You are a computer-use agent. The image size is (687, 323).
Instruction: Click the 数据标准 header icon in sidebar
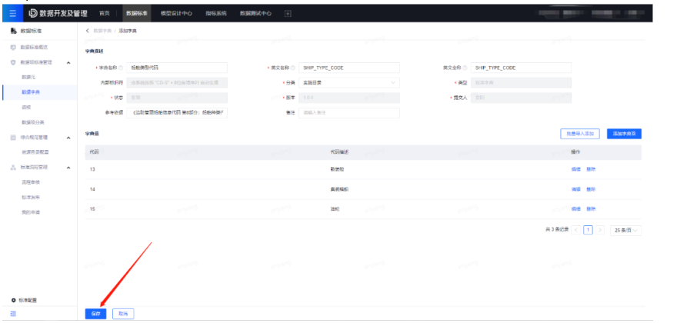coord(13,31)
